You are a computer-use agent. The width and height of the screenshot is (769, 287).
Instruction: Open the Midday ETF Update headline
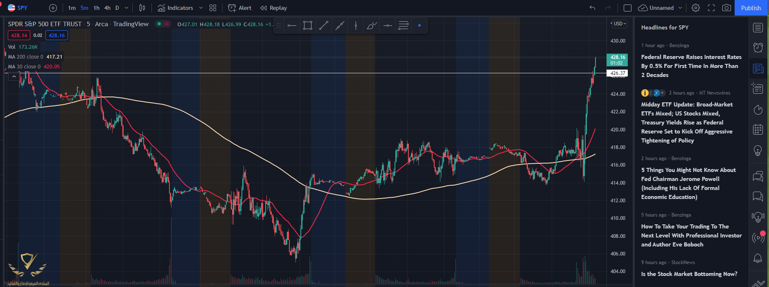click(x=687, y=122)
